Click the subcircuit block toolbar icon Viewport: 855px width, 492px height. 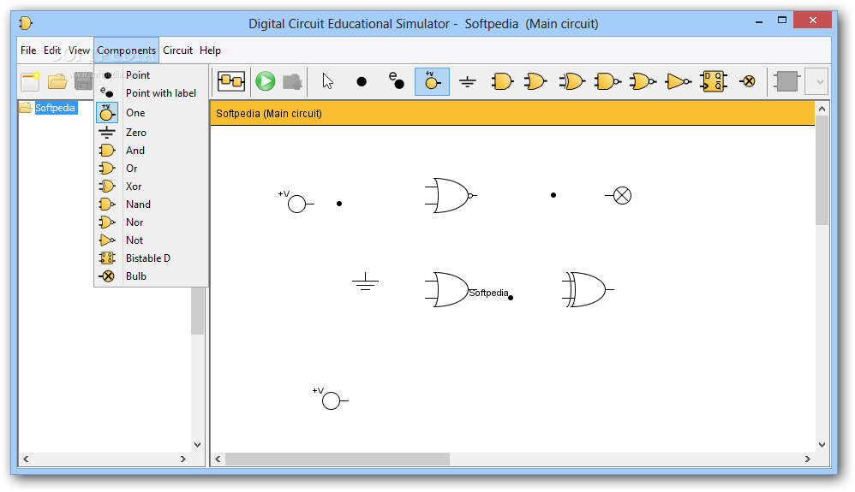click(x=231, y=82)
